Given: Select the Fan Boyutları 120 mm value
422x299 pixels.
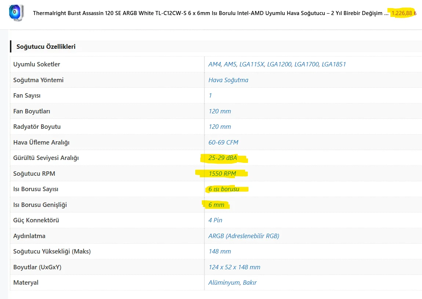Looking at the screenshot, I should (x=219, y=111).
